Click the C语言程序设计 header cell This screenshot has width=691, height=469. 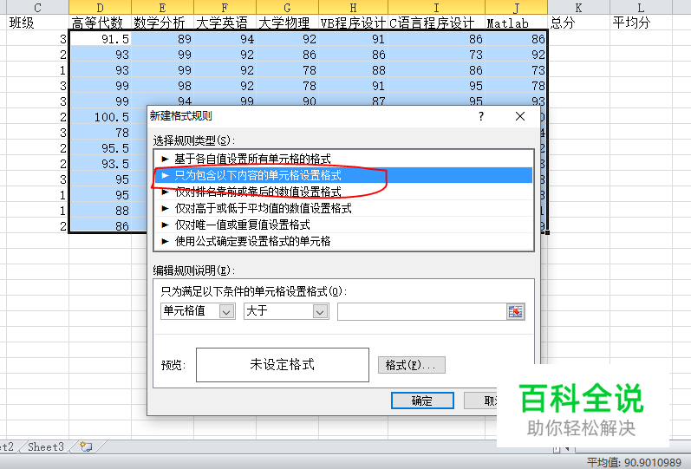coord(436,23)
